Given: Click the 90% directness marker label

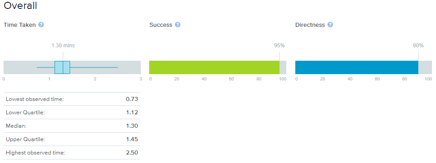Looking at the screenshot, I should 418,46.
